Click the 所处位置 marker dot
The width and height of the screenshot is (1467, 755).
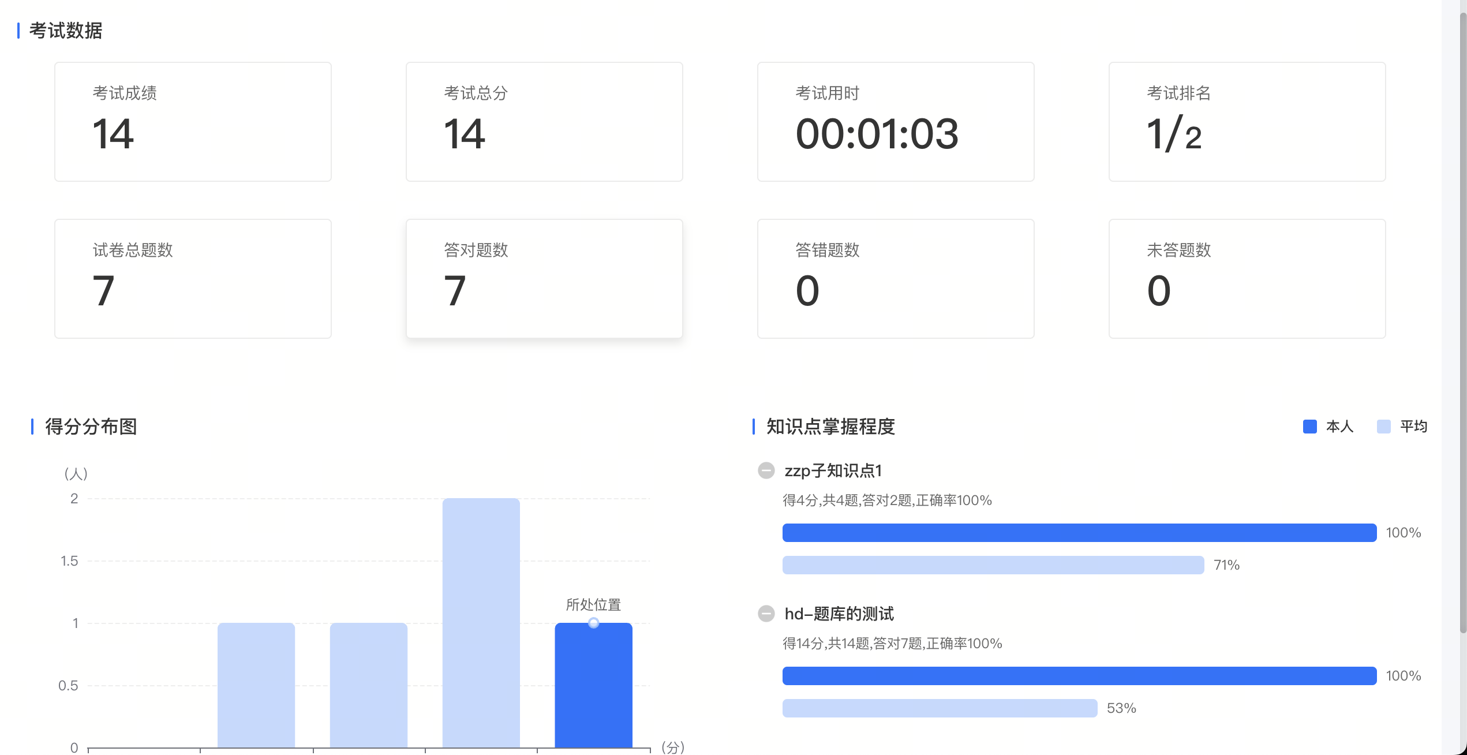coord(593,623)
